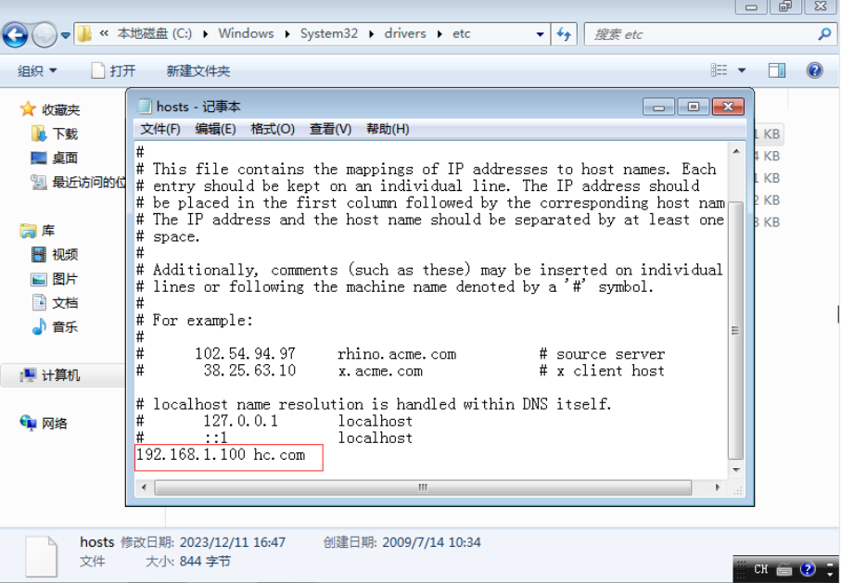Select 本地磁盘 (C:) in the breadcrumb
The height and width of the screenshot is (583, 841).
coord(155,33)
